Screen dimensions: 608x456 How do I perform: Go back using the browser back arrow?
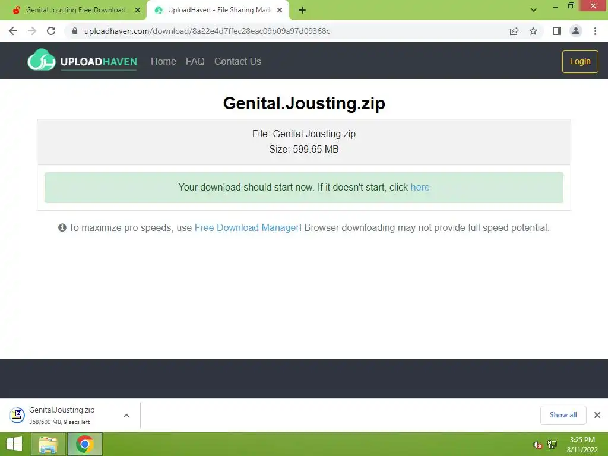tap(13, 31)
